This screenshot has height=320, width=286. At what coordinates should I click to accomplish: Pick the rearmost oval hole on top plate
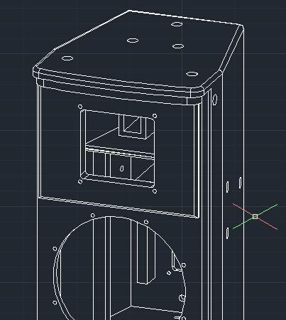[x=177, y=24]
